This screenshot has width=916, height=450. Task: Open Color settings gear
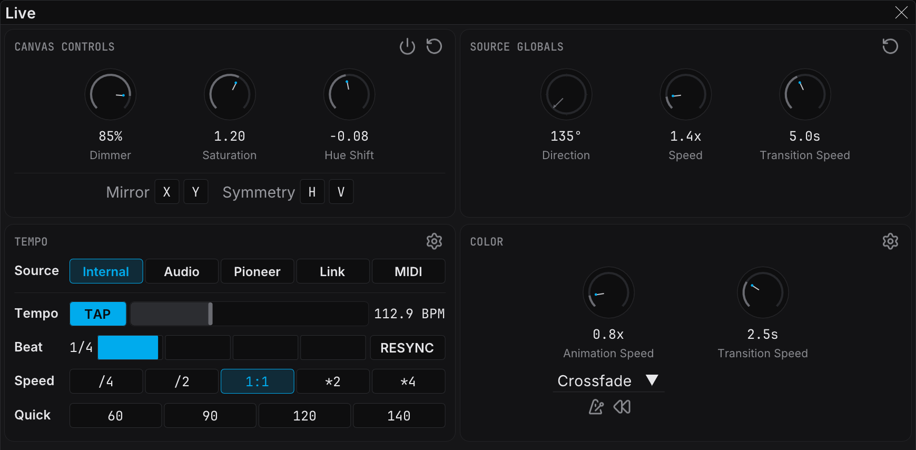pos(890,241)
